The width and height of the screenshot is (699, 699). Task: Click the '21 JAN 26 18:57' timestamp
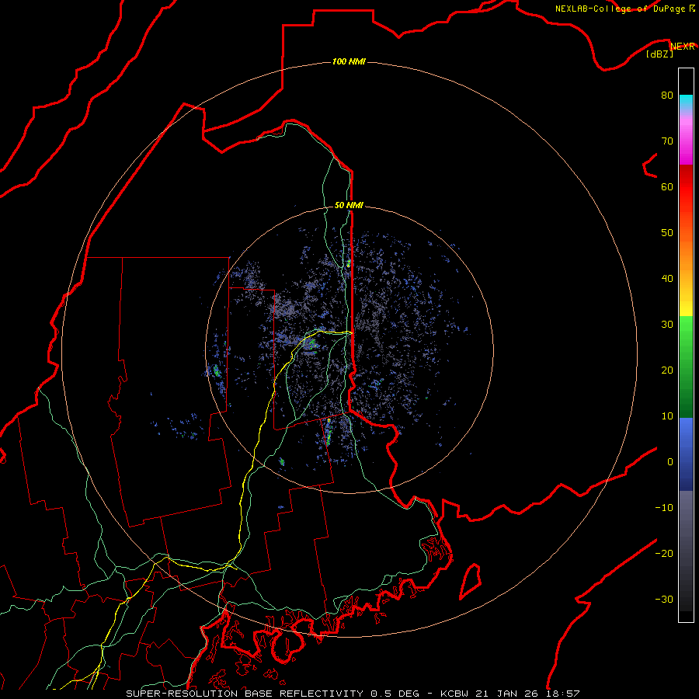[x=528, y=694]
